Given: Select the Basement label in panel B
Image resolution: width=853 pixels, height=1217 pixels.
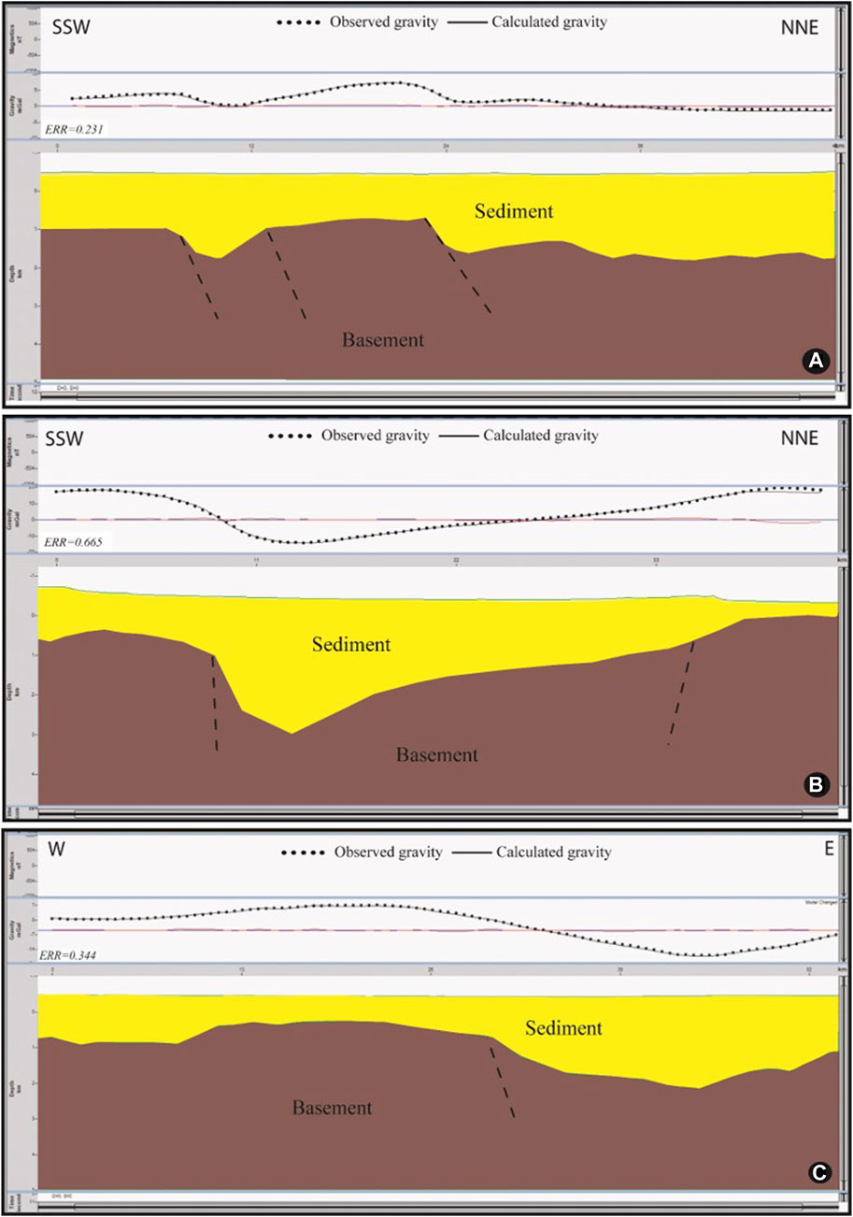Looking at the screenshot, I should click(x=436, y=754).
